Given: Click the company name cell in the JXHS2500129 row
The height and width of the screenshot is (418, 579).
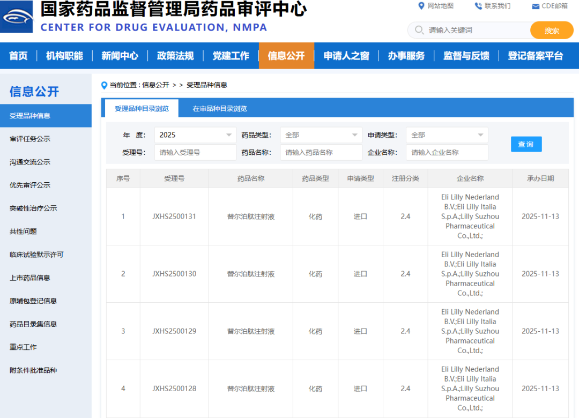Looking at the screenshot, I should [470, 331].
